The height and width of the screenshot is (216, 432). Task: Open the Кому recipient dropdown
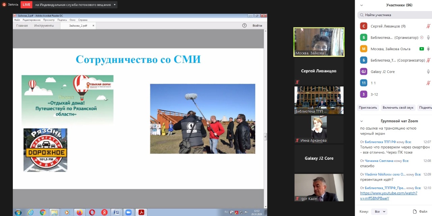[x=379, y=212]
